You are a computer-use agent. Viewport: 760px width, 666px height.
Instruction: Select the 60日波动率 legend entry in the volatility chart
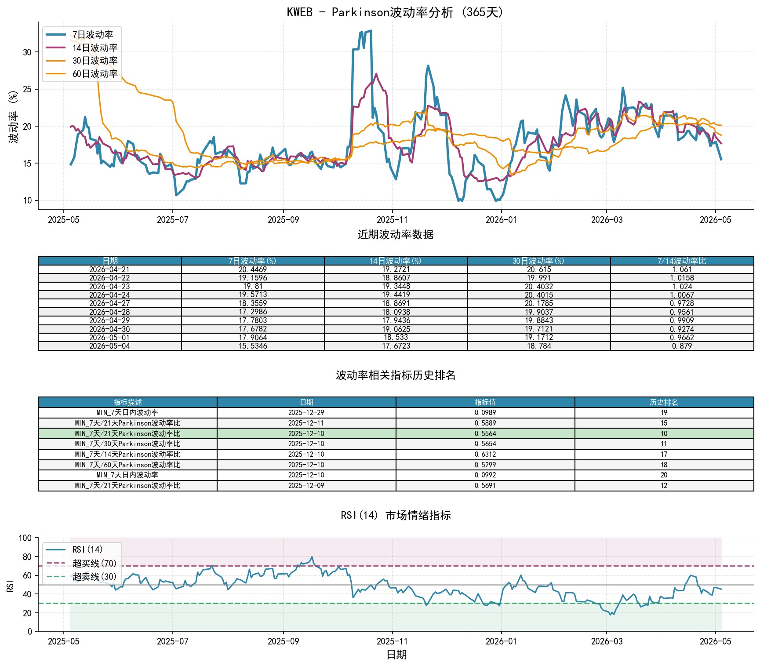pos(82,74)
